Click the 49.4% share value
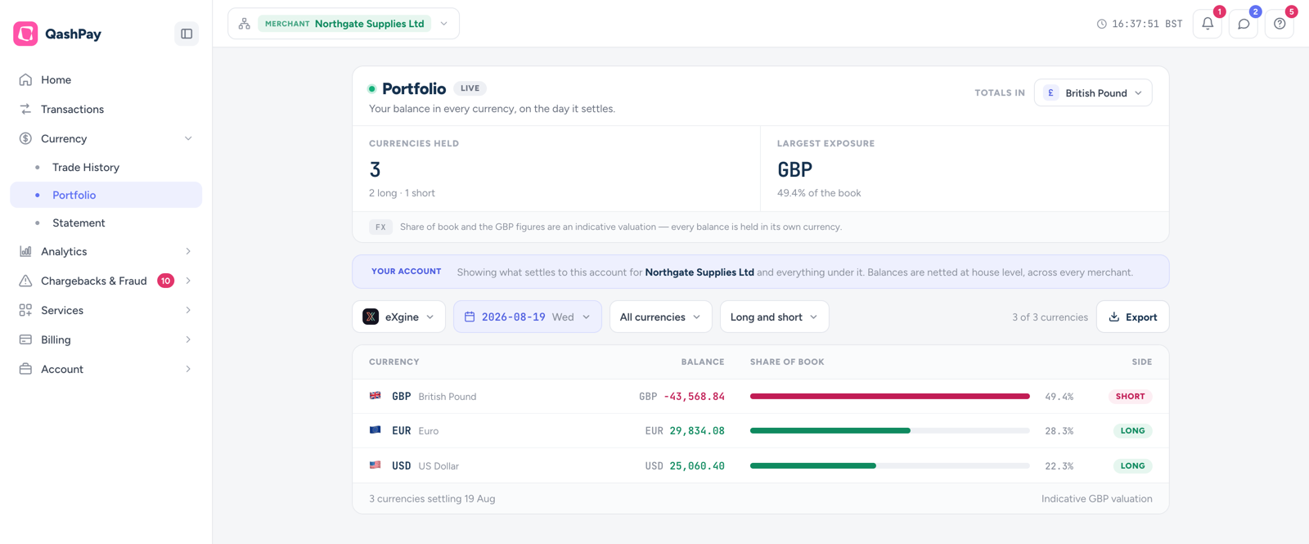Viewport: 1309px width, 544px height. coord(1059,396)
